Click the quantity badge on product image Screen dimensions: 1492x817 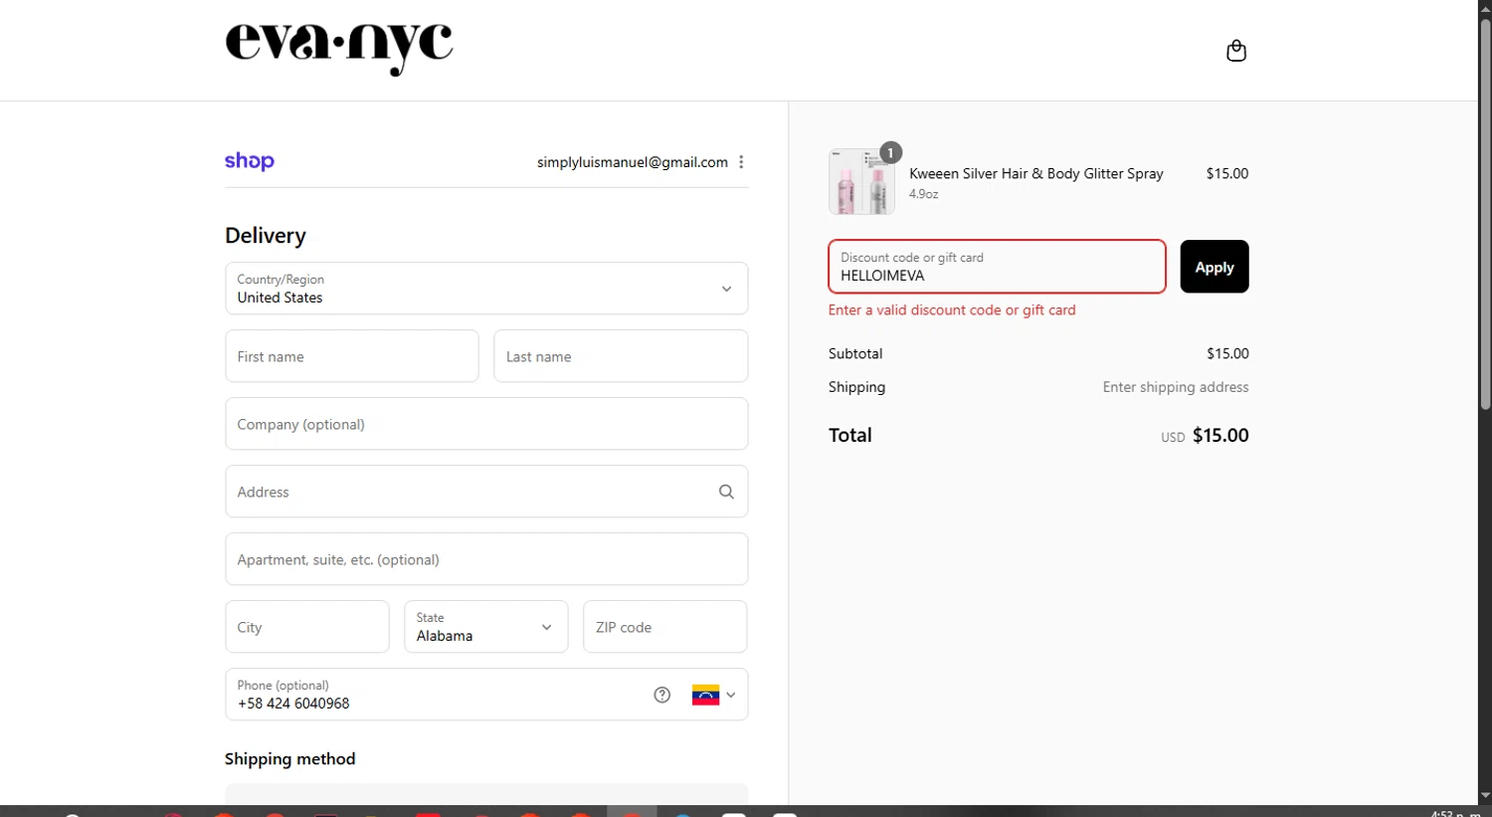pos(890,152)
